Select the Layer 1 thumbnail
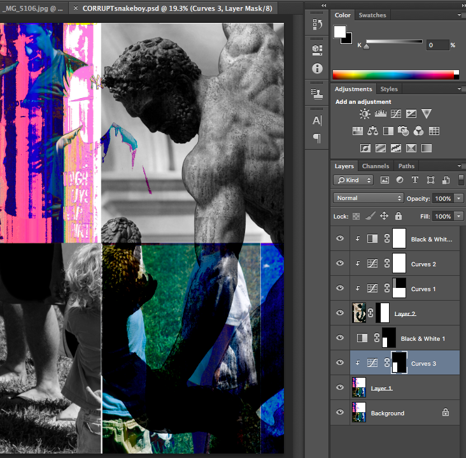 358,387
